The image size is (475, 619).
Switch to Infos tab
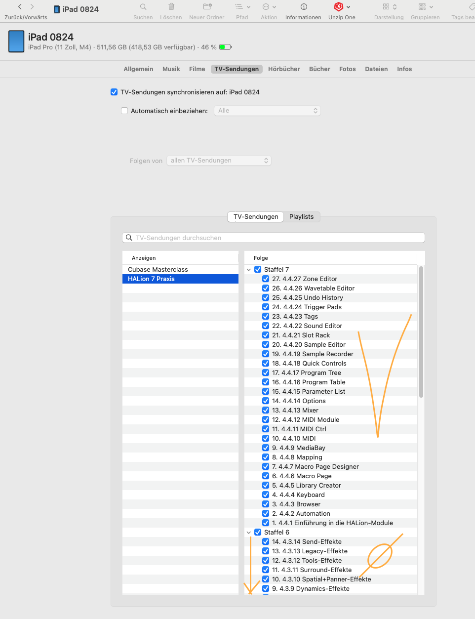pyautogui.click(x=404, y=69)
